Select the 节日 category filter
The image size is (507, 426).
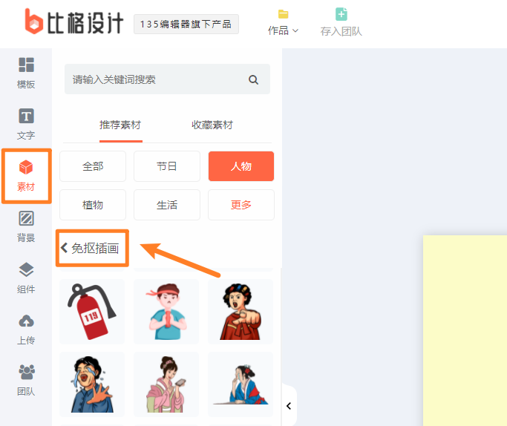tap(167, 166)
